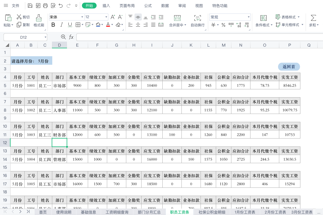Open the 文件 (File) menu

pos(16,6)
